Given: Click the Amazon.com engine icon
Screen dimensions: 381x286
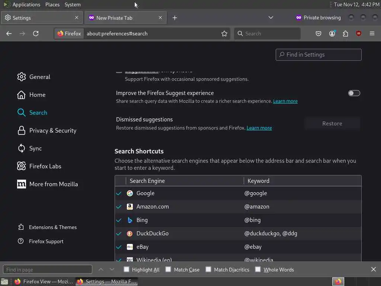Looking at the screenshot, I should 130,207.
